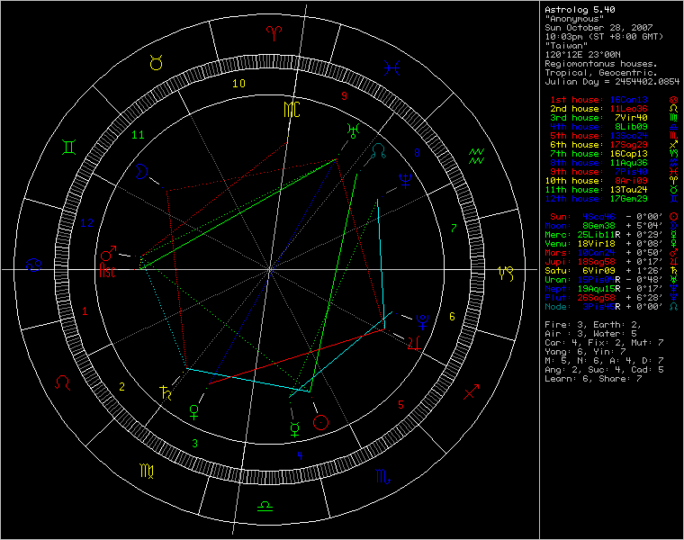This screenshot has width=684, height=540.
Task: Click the 'Fire: 3, Earth: 2,' element summary
Action: 593,325
